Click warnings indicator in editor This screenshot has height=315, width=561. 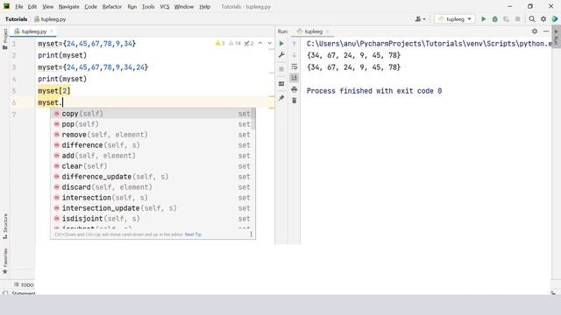point(220,43)
